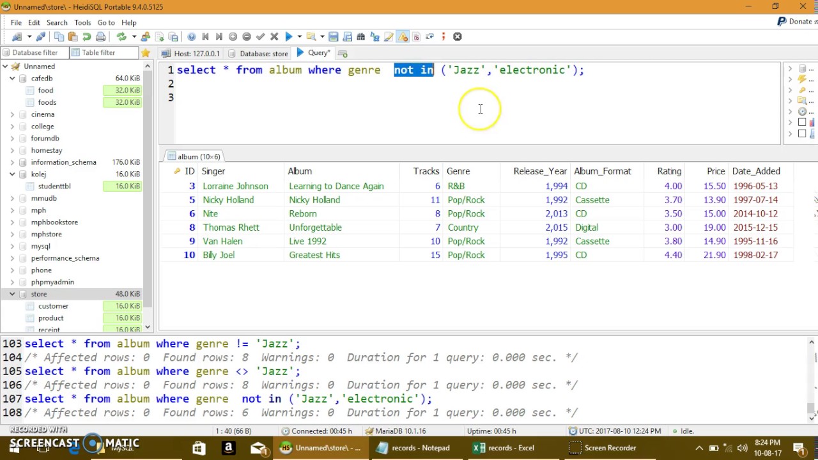Open the binoculars find text tool
This screenshot has width=818, height=460.
coord(361,37)
